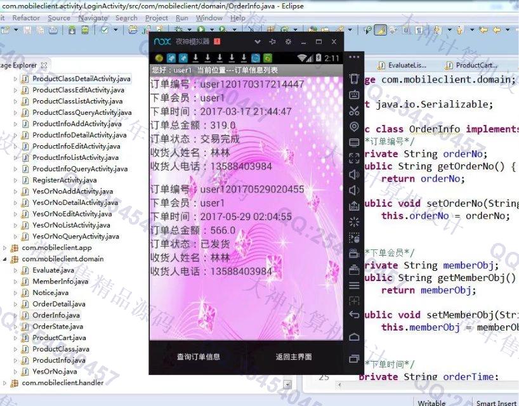Viewport: 519px width, 406px height.
Task: Click Eclipse Run green play icon
Action: (x=200, y=29)
